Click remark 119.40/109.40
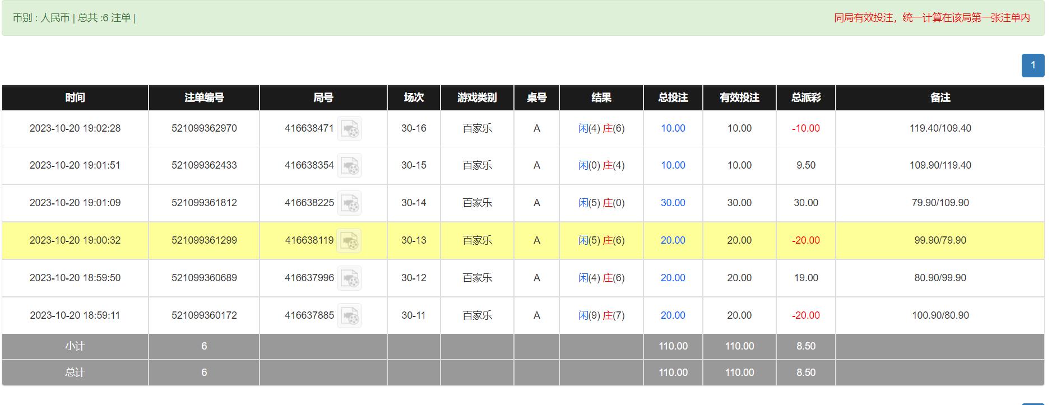 pyautogui.click(x=940, y=128)
